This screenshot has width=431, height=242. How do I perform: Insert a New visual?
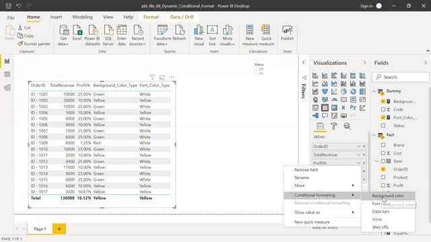[199, 35]
